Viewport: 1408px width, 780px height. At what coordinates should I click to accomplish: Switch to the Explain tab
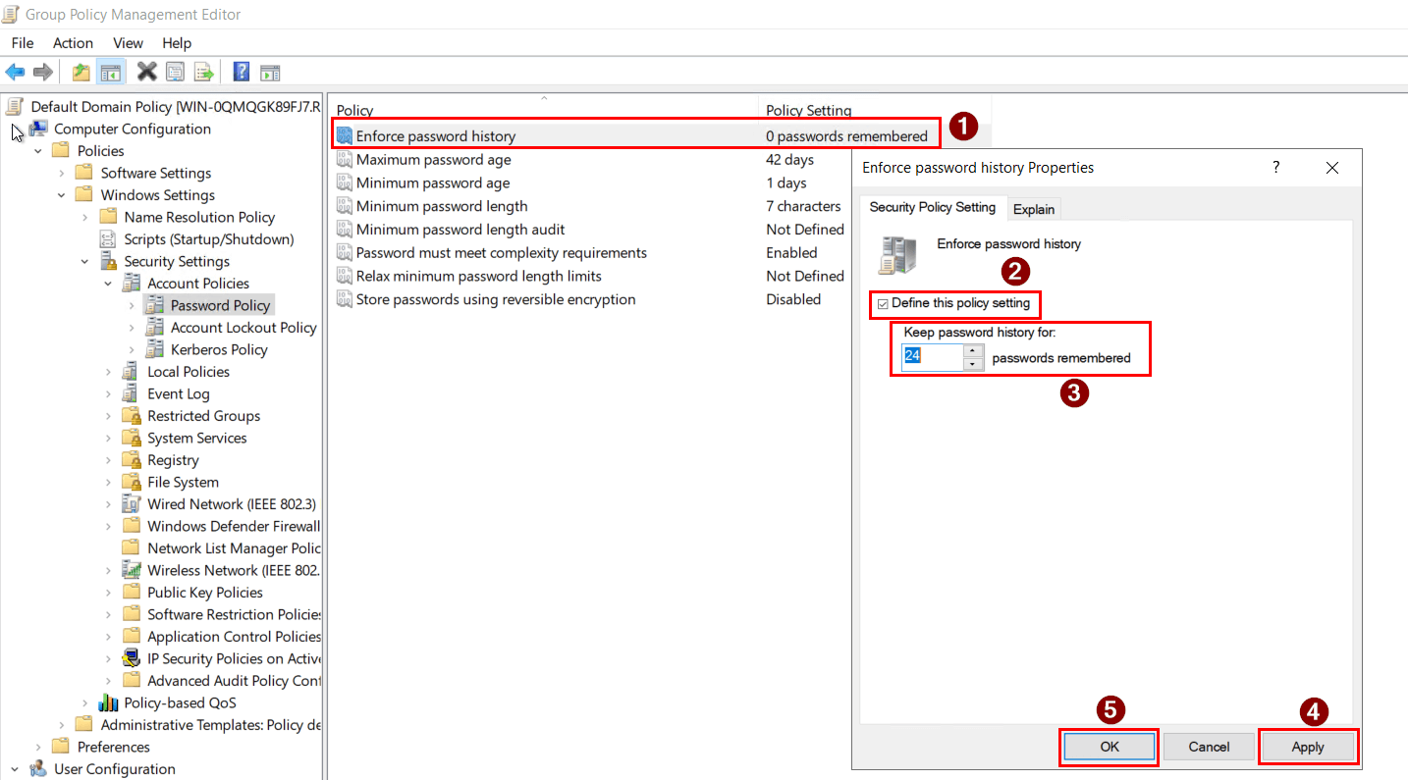coord(1034,208)
